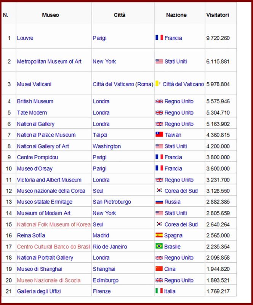253x305 pixels.
Task: Follow the Tate Modern link
Action: [32, 112]
